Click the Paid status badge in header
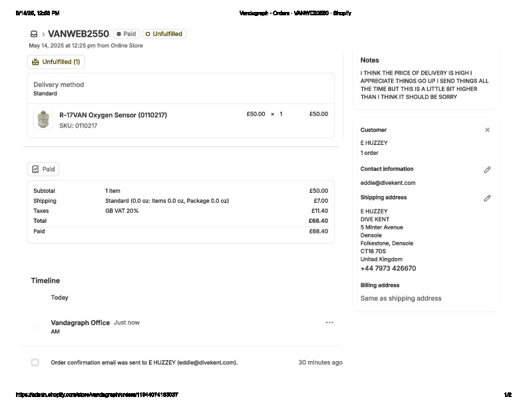The height and width of the screenshot is (407, 527). [x=126, y=34]
